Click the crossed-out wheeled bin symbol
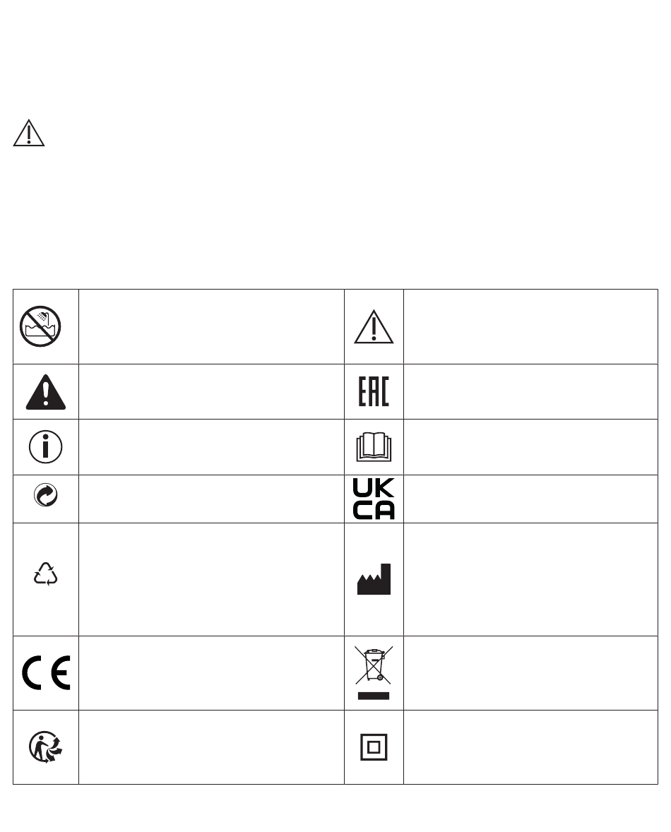The image size is (671, 832). (x=374, y=673)
